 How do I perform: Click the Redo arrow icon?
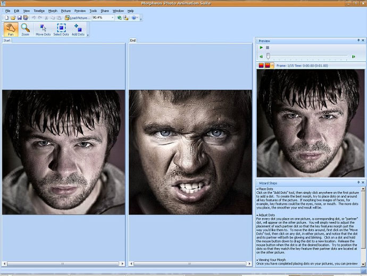pyautogui.click(x=40, y=18)
